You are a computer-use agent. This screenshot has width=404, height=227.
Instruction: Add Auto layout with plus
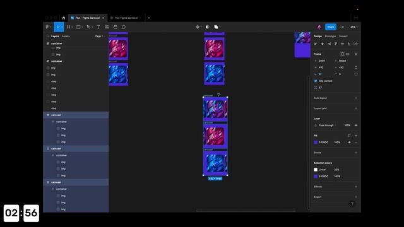356,98
